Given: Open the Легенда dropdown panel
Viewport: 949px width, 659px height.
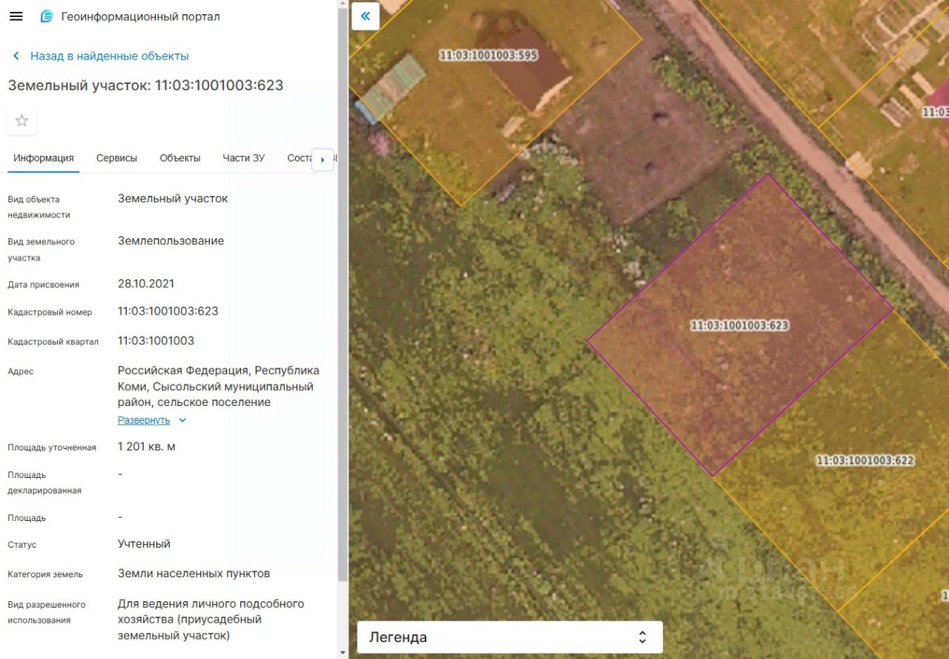Looking at the screenshot, I should point(509,637).
